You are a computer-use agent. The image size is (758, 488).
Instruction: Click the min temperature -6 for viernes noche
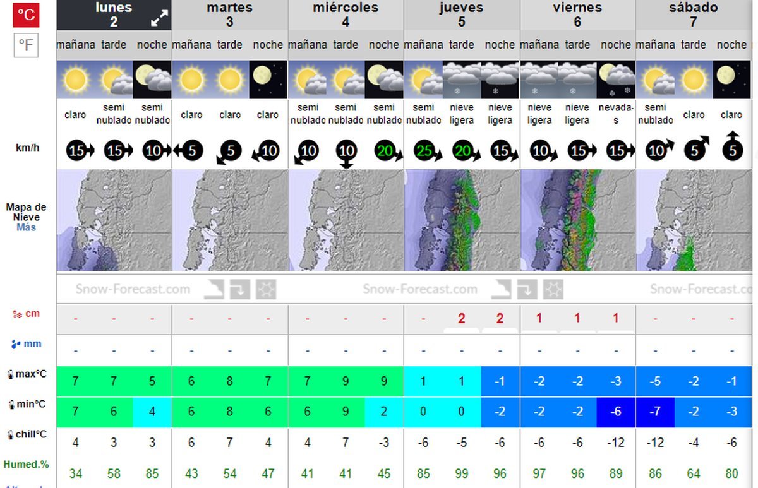pos(616,412)
